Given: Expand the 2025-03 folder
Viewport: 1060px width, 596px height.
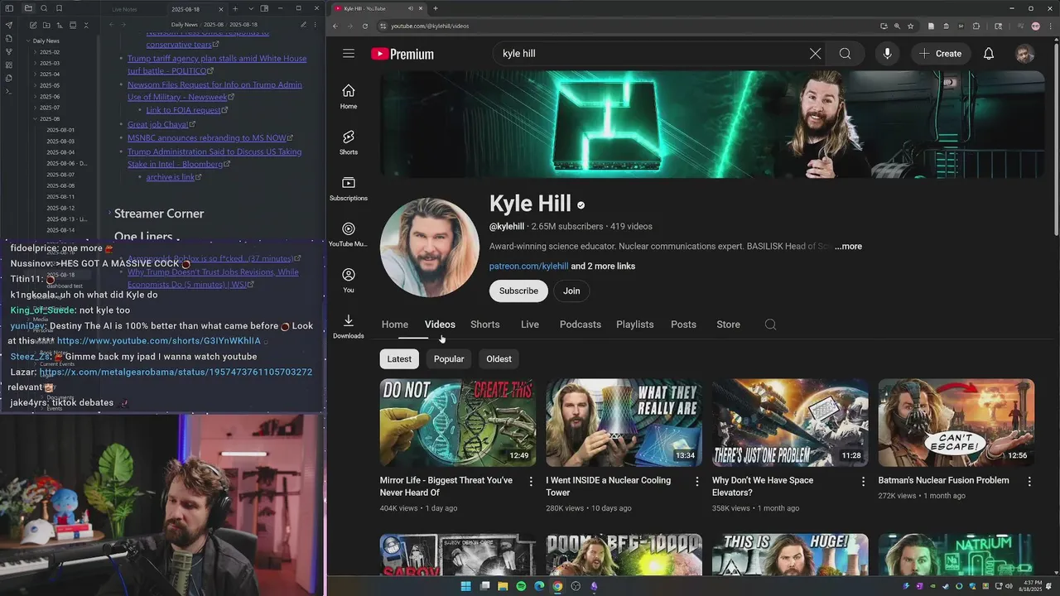Looking at the screenshot, I should click(36, 63).
